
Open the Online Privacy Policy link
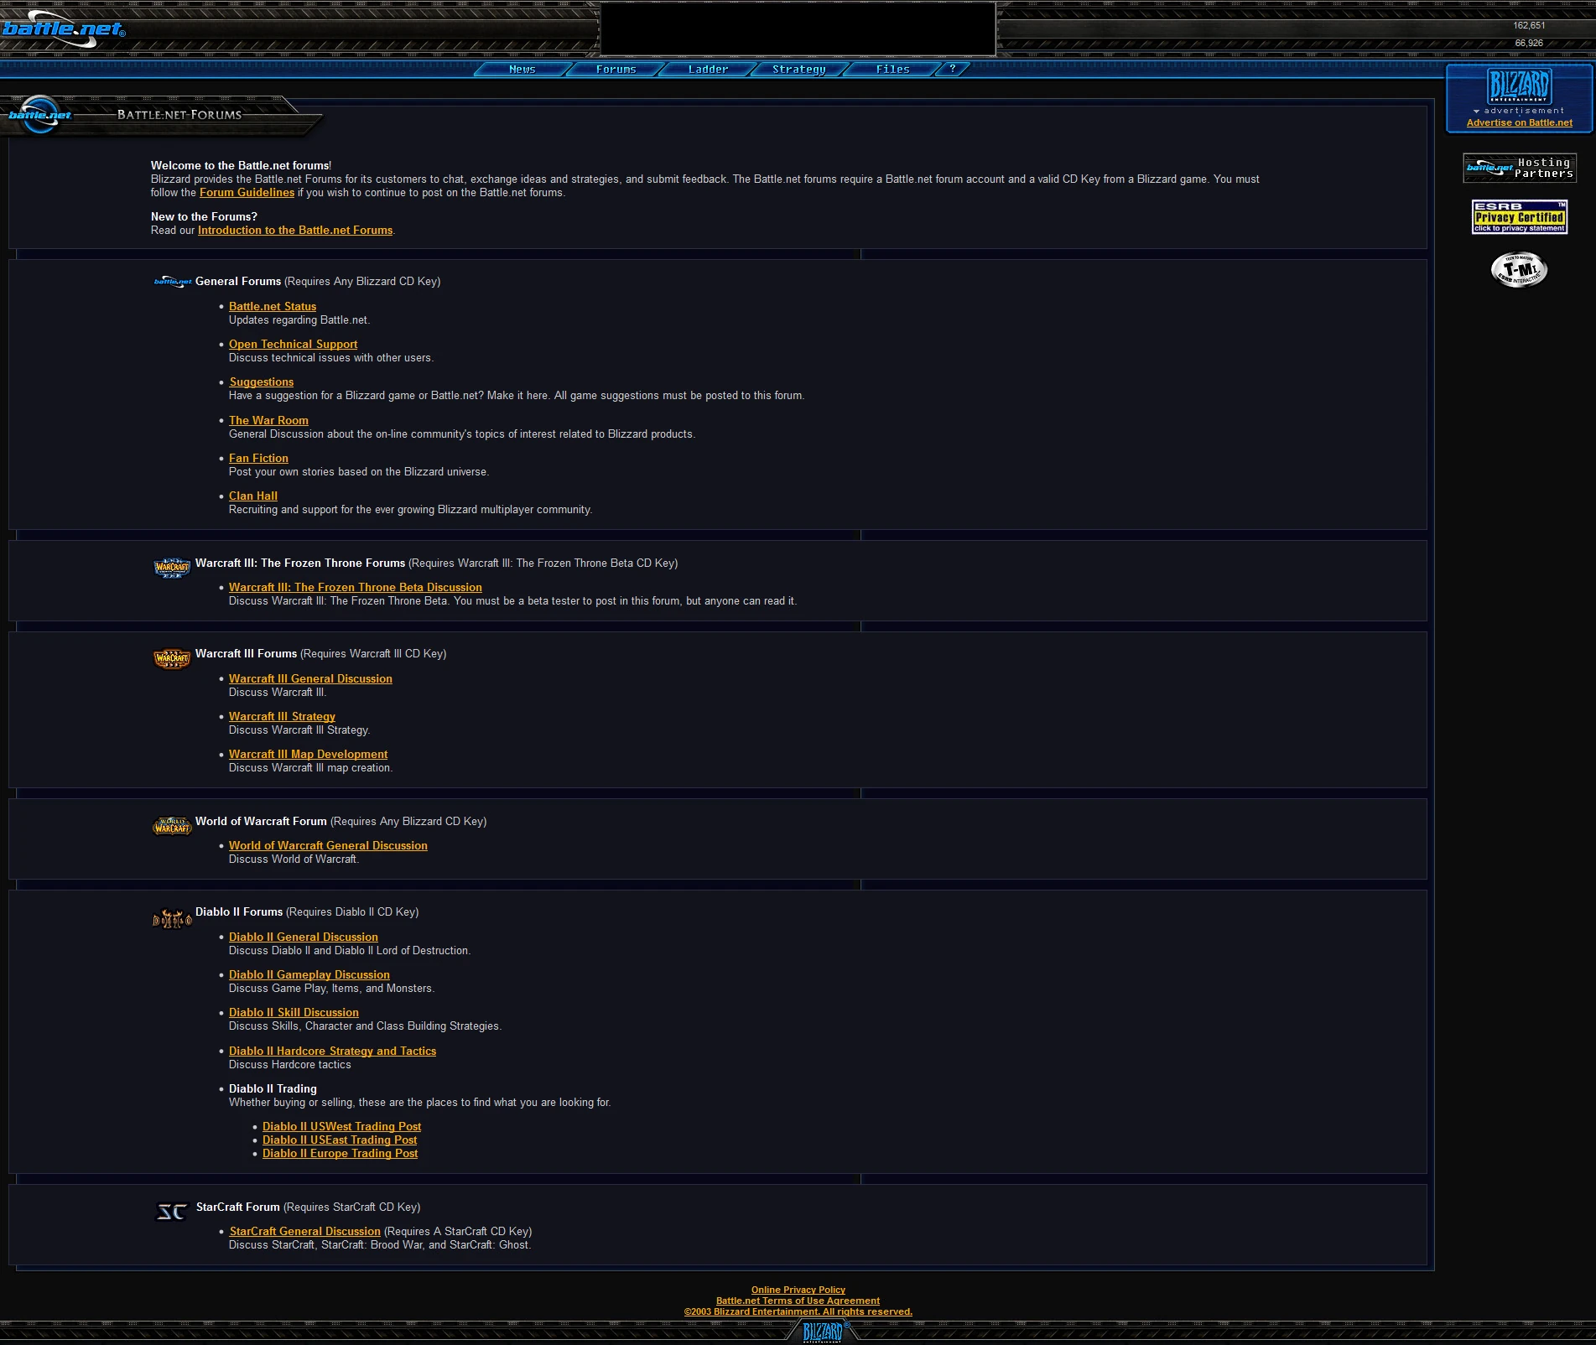pyautogui.click(x=798, y=1290)
